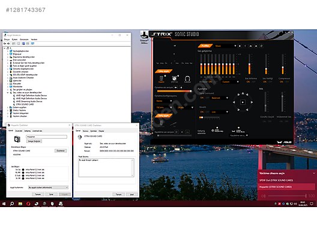The width and height of the screenshot is (317, 237).
Task: Collapse the Ses, video ve oyun denetleyicileri node
Action: (x=8, y=93)
